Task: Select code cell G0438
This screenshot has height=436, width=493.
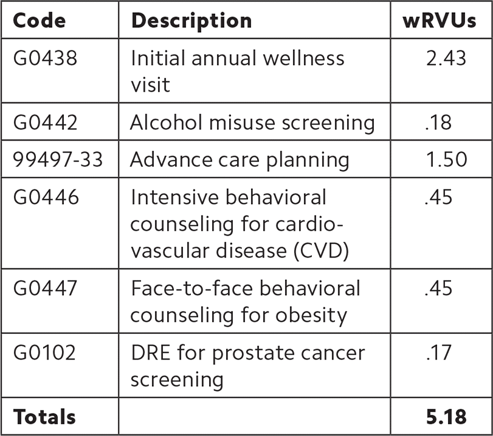Action: tap(46, 58)
